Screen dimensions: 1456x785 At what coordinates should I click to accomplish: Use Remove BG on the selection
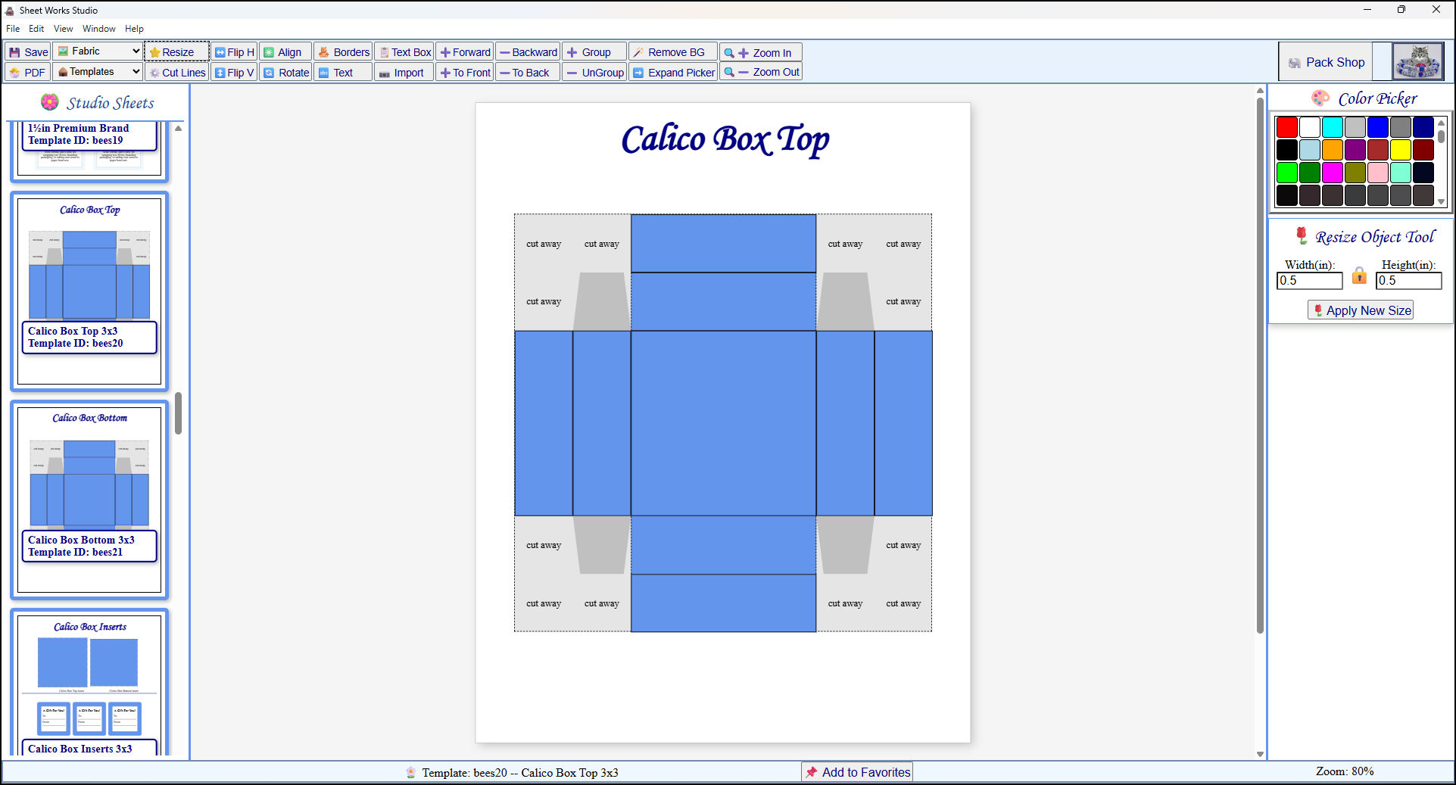tap(672, 51)
